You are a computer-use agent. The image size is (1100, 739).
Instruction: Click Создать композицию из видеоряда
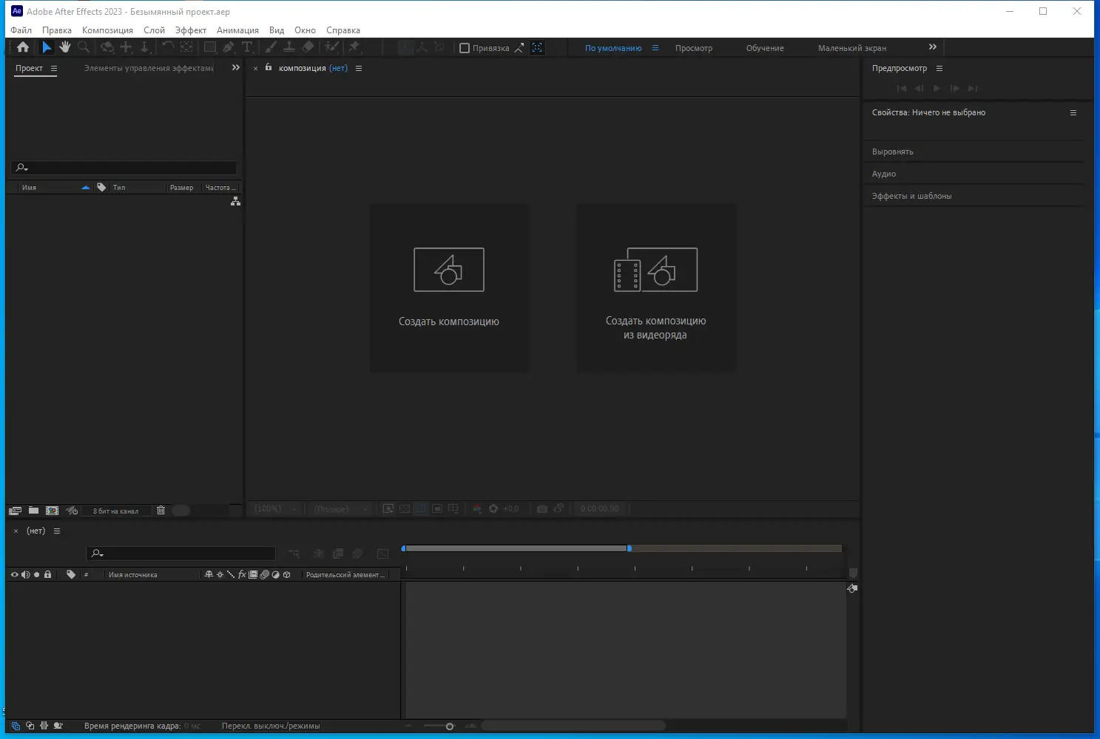(x=655, y=288)
